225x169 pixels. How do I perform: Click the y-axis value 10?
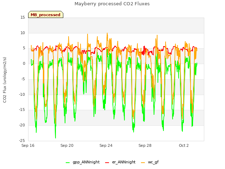[x=22, y=33]
